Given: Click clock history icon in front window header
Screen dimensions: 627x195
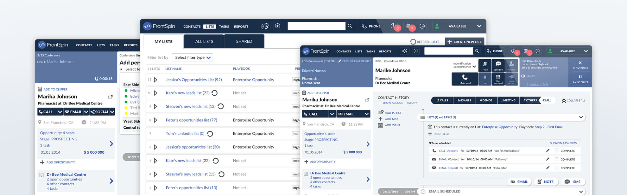Looking at the screenshot, I should pos(538,51).
